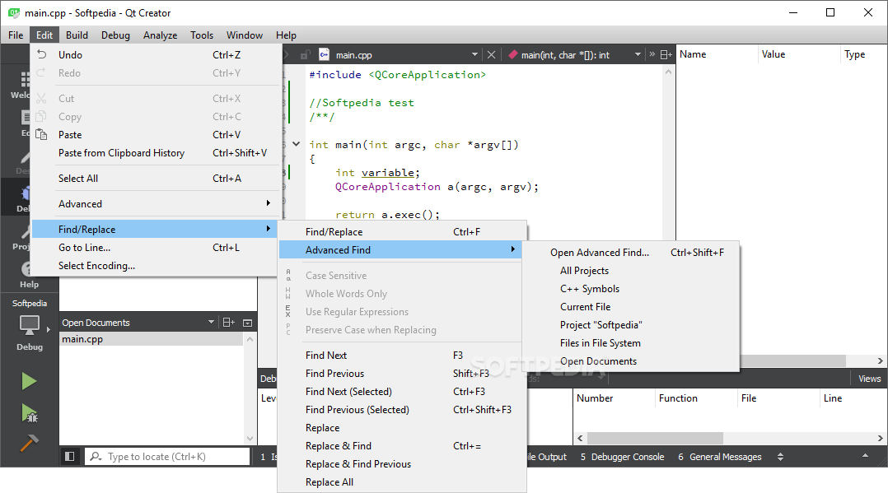The width and height of the screenshot is (888, 493).
Task: Maximize output pane arrow icon
Action: [x=865, y=456]
